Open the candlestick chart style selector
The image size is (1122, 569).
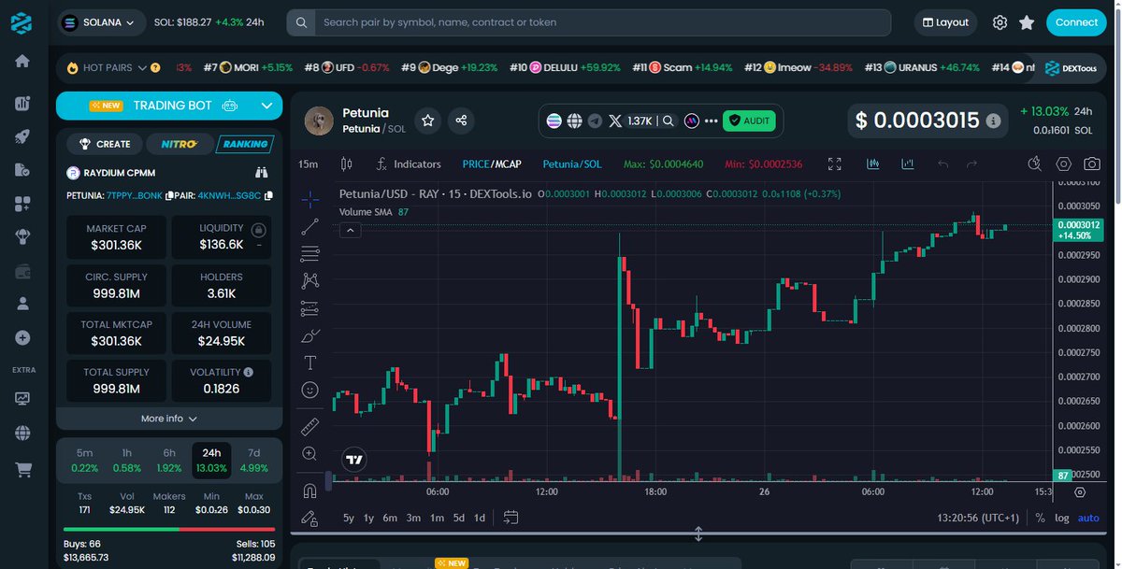click(347, 164)
